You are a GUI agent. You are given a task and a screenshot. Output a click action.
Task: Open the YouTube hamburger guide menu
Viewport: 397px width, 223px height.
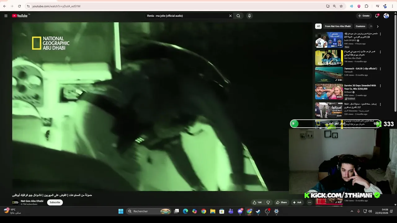[6, 16]
